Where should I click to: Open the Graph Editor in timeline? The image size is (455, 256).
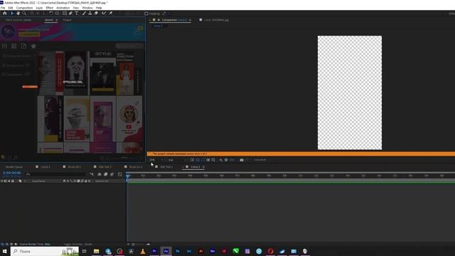[120, 174]
